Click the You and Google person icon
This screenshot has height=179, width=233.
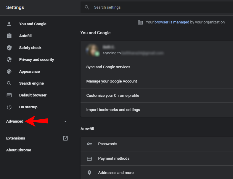click(9, 24)
